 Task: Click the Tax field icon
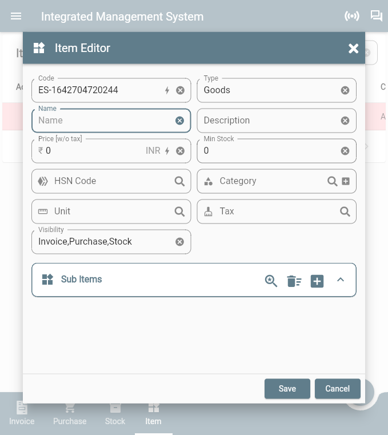[x=208, y=211]
